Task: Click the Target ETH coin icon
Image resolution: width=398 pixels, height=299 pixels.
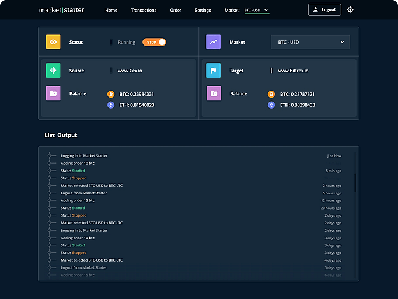Action: (271, 105)
